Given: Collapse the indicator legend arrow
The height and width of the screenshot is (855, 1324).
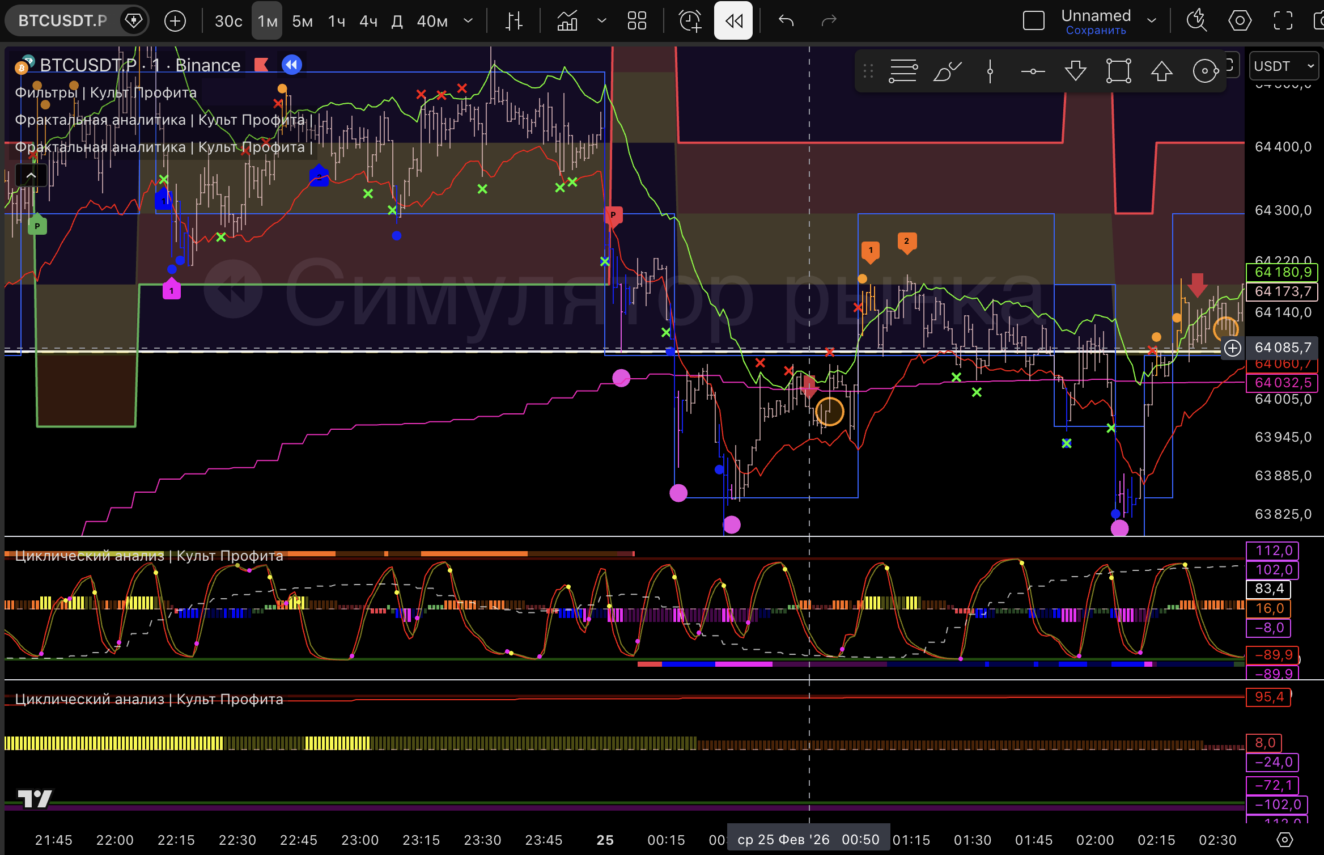Looking at the screenshot, I should (x=31, y=176).
